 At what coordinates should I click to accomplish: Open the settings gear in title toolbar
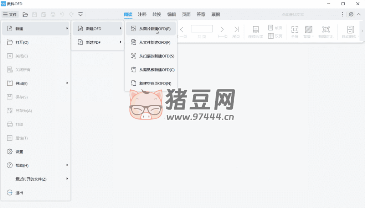click(x=351, y=14)
